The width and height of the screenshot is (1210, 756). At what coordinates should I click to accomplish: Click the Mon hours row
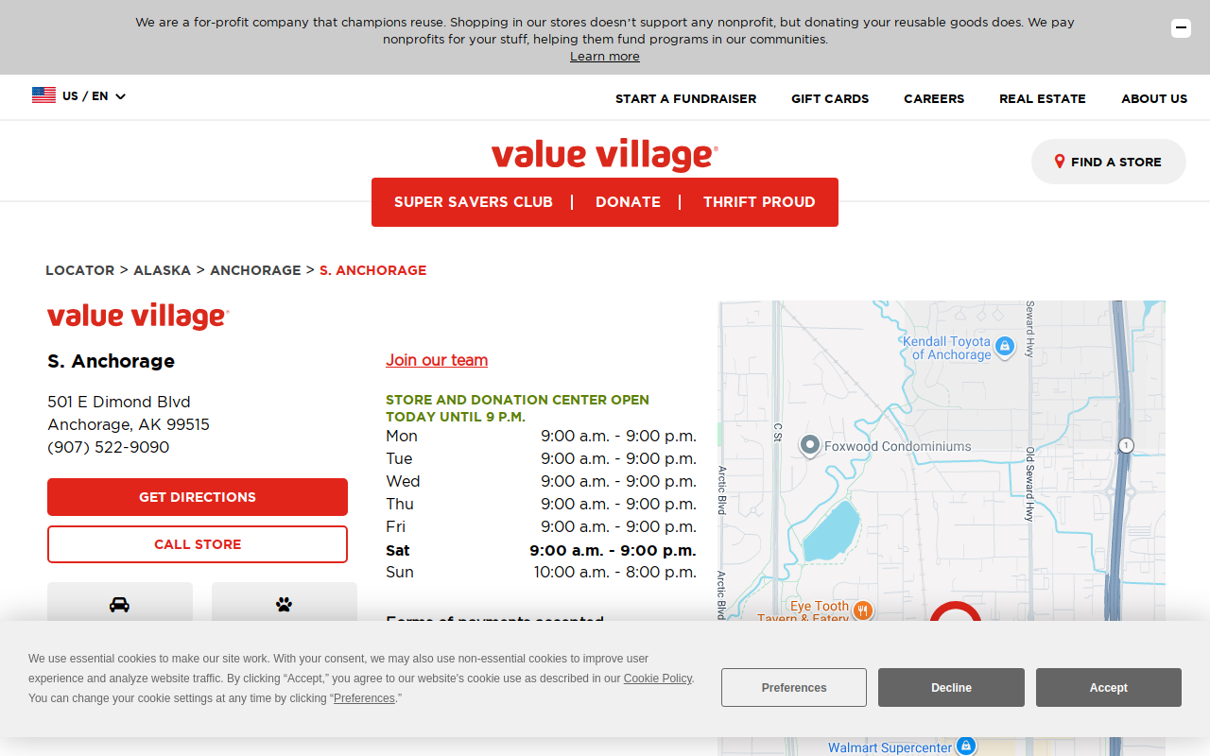pyautogui.click(x=541, y=437)
